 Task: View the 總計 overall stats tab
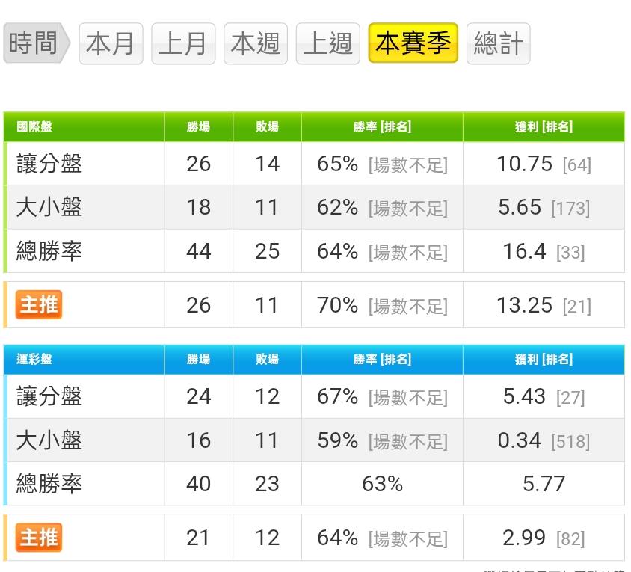point(498,43)
